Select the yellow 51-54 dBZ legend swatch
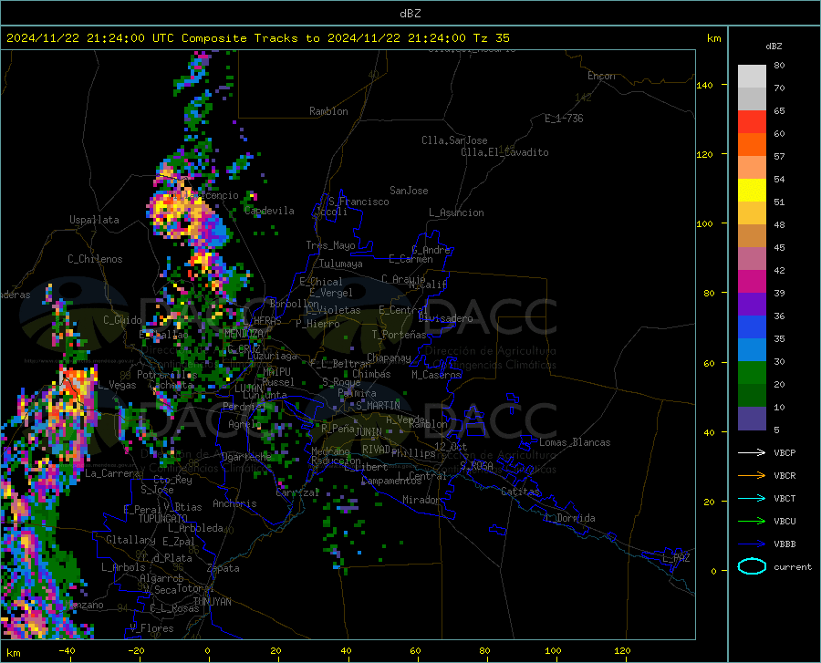Viewport: 821px width, 663px height. pyautogui.click(x=752, y=191)
